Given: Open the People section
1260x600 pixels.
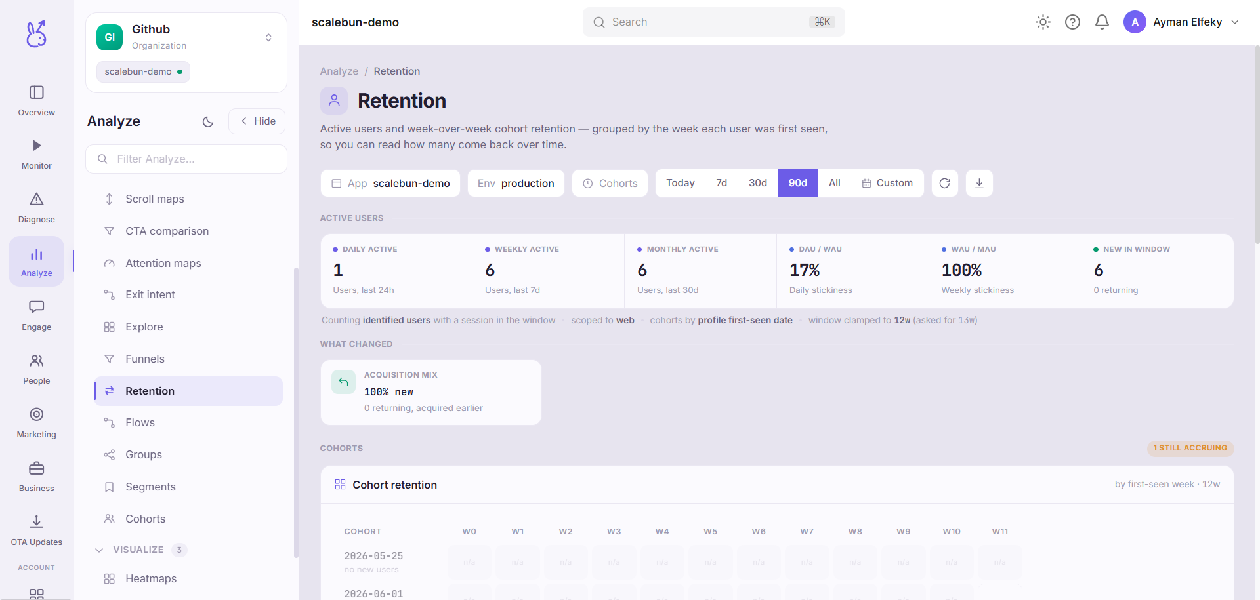Looking at the screenshot, I should [37, 369].
